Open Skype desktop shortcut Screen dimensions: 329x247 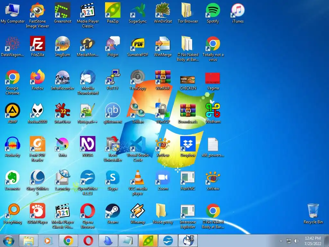coord(113,180)
